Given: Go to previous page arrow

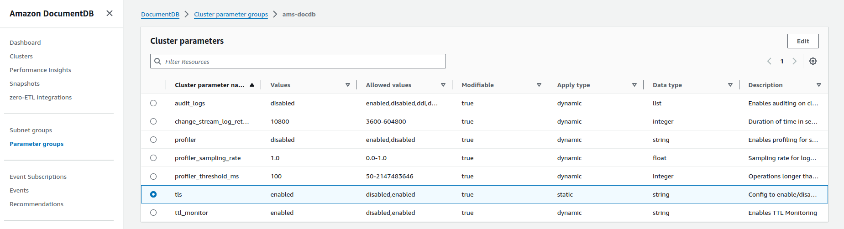Looking at the screenshot, I should click(x=769, y=61).
